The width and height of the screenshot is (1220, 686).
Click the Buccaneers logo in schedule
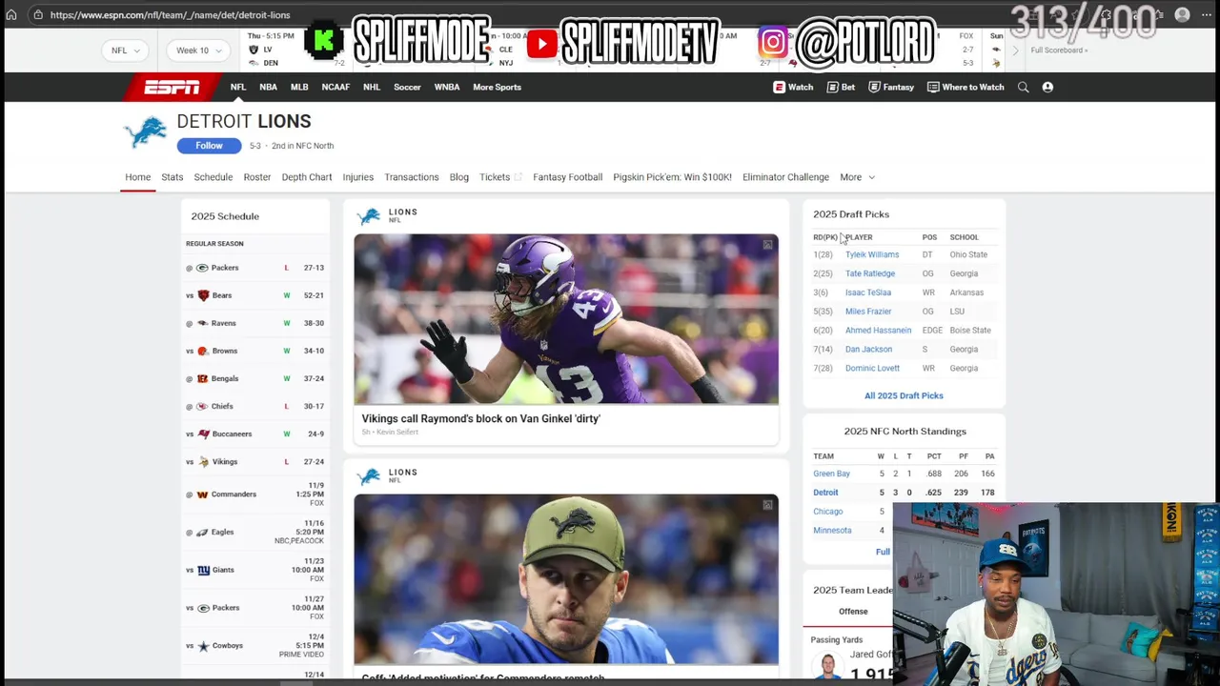pyautogui.click(x=203, y=434)
